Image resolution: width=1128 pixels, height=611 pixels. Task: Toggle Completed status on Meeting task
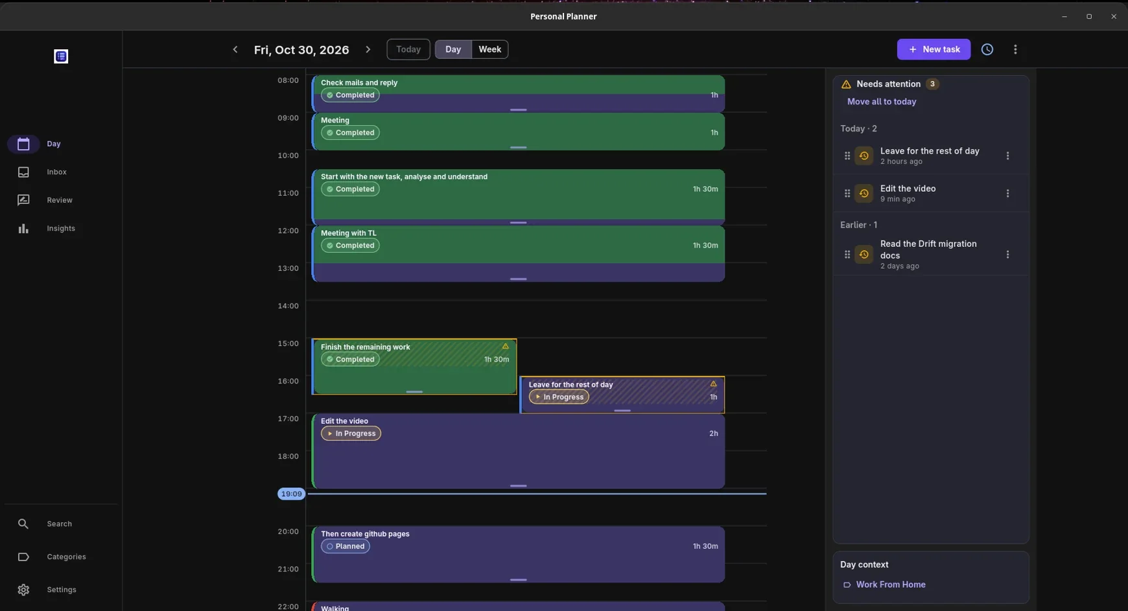click(x=350, y=133)
